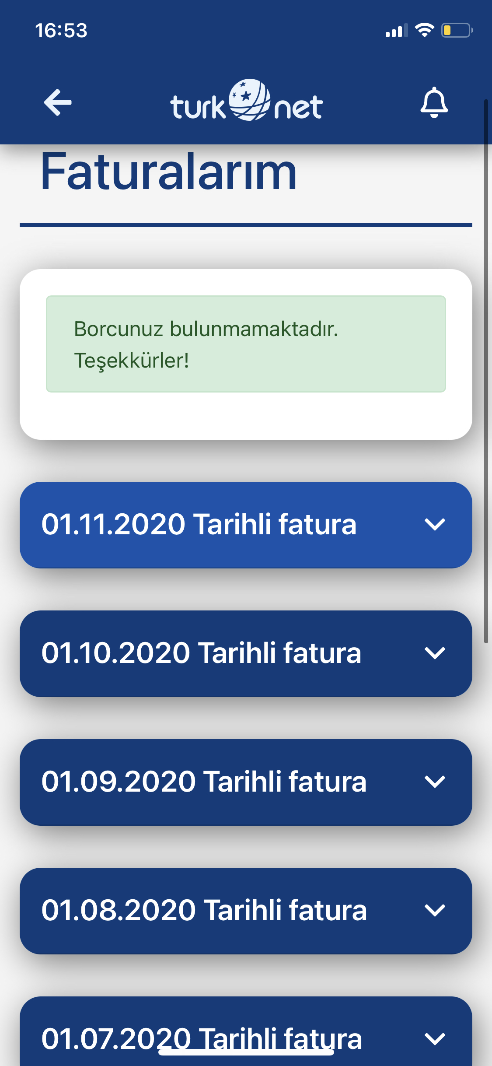Tap the back arrow icon

click(58, 103)
